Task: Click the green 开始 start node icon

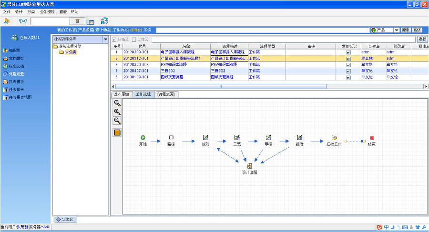Action: pos(143,138)
